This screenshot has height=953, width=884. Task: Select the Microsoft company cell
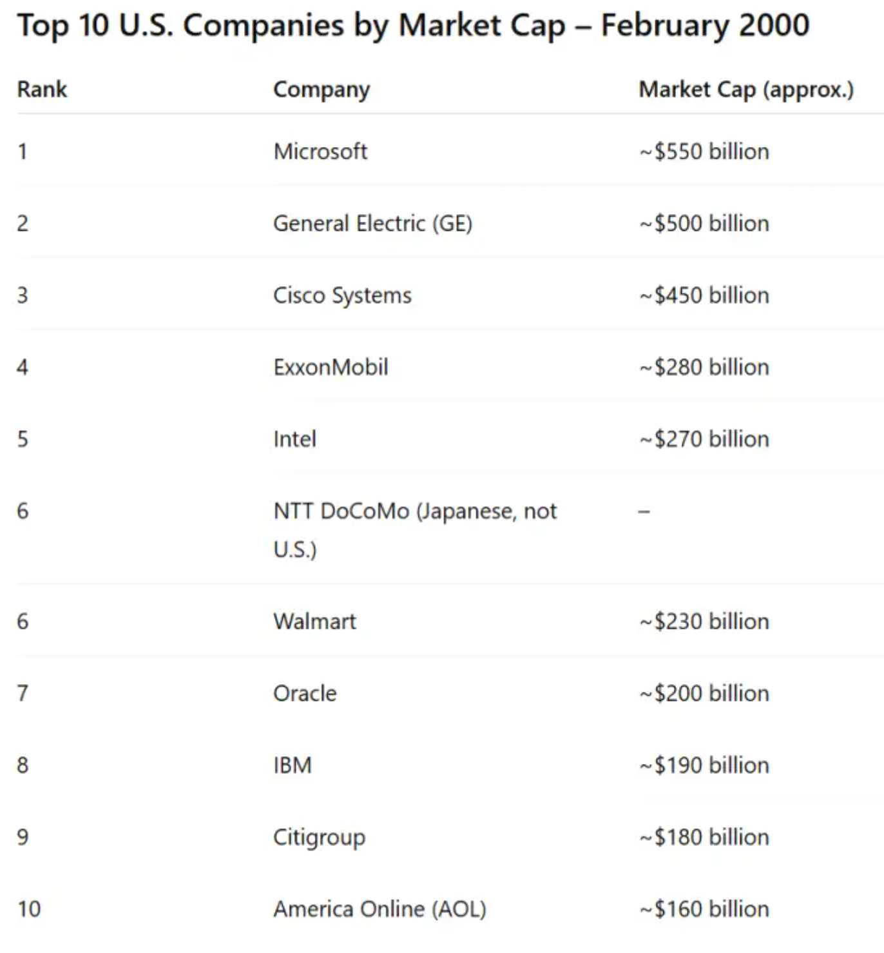click(320, 152)
